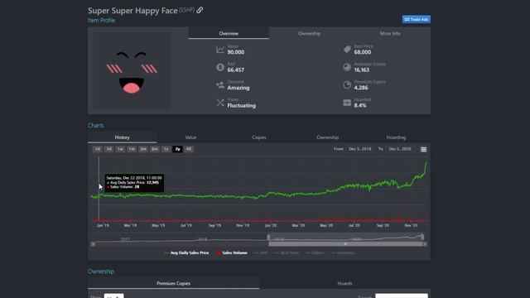Switch to the Overview tab
Screen dimensions: 530x298
pyautogui.click(x=229, y=33)
